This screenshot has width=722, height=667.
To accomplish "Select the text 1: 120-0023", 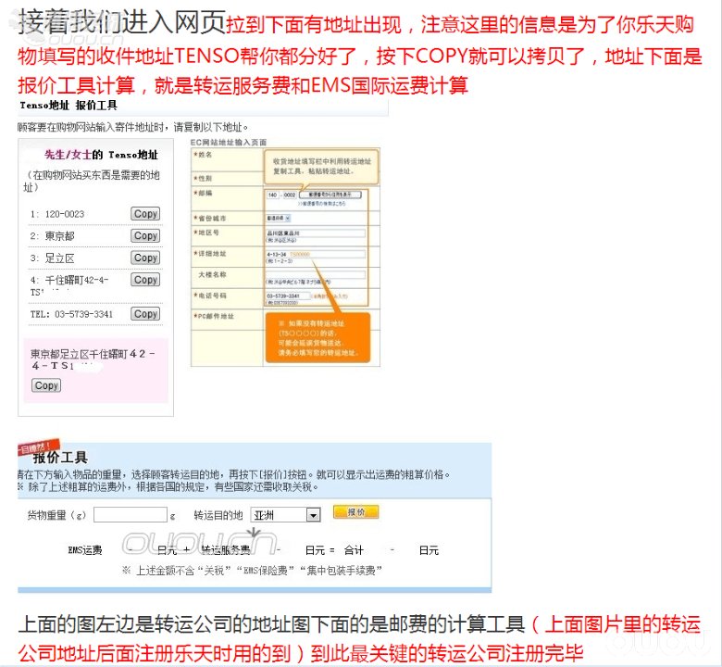I will coord(57,214).
